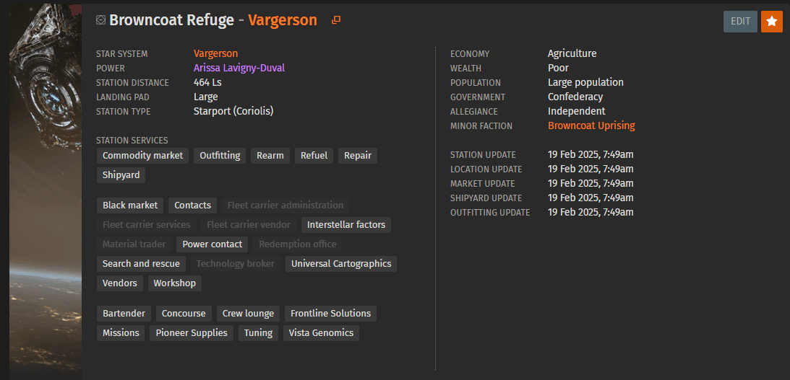Select the Commodity market service tag

tap(142, 156)
